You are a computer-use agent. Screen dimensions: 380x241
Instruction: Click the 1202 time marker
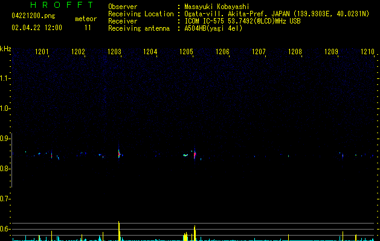pyautogui.click(x=79, y=52)
